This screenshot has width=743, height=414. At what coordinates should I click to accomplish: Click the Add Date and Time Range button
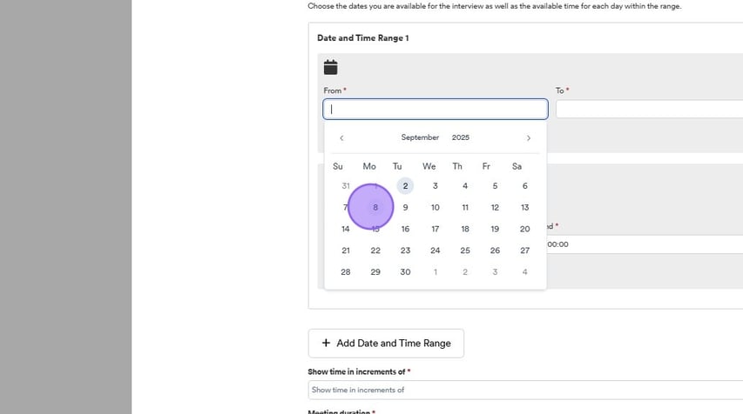click(x=386, y=343)
